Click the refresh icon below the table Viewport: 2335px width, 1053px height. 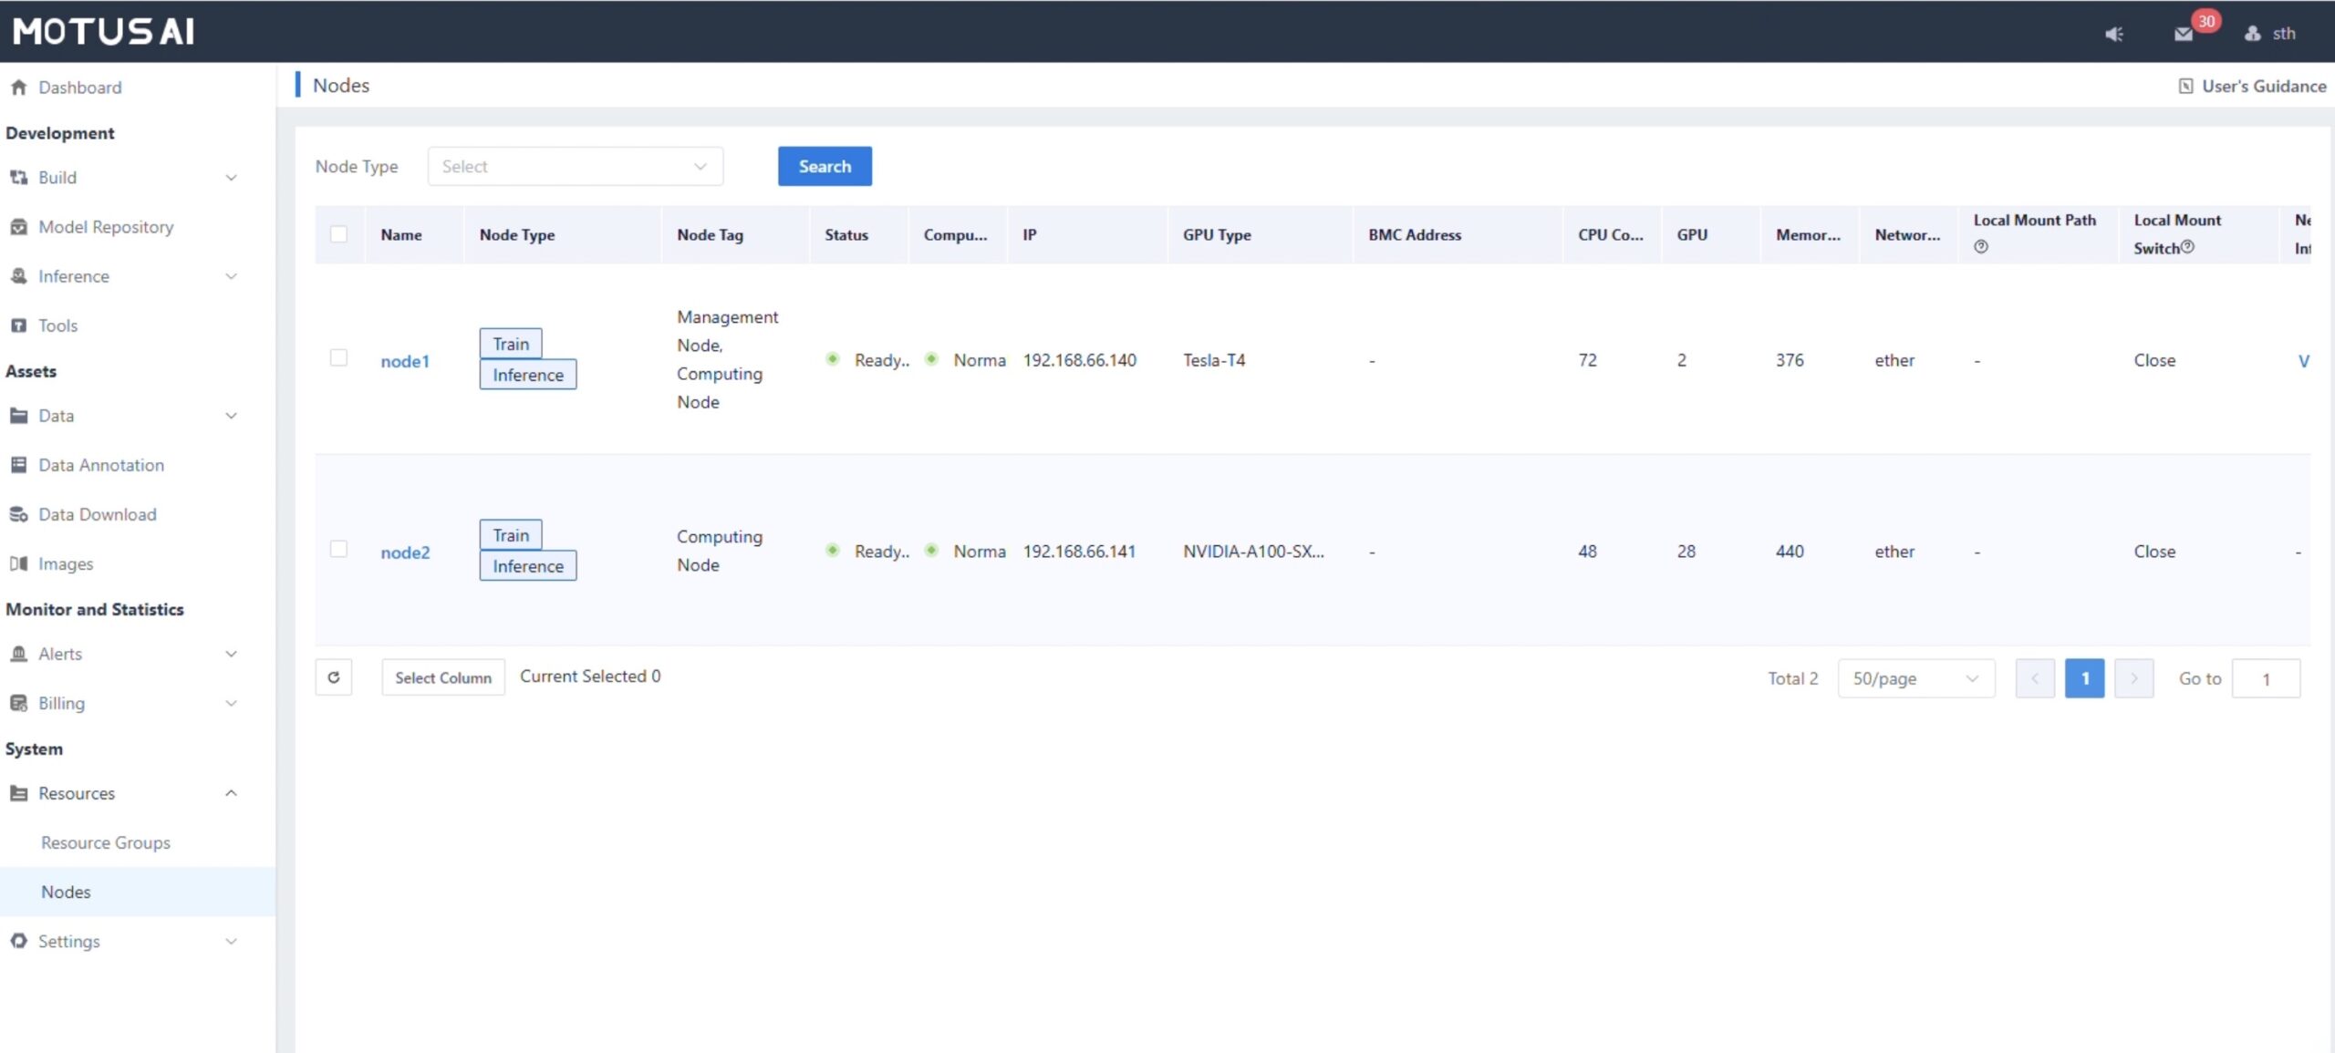(x=334, y=677)
